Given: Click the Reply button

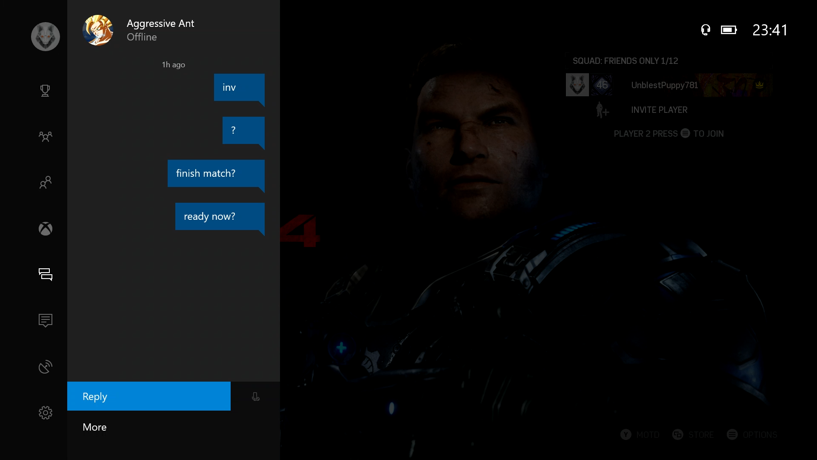Looking at the screenshot, I should pos(149,396).
